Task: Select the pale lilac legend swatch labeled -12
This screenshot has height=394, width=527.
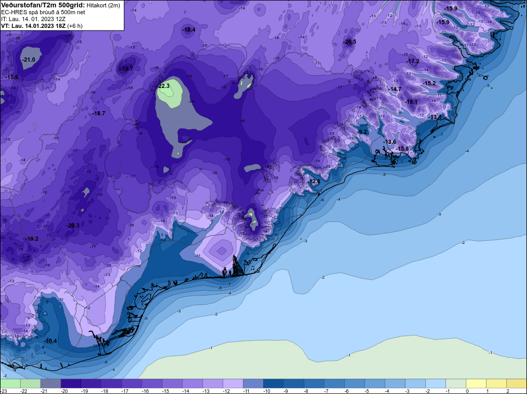Action: pos(233,383)
